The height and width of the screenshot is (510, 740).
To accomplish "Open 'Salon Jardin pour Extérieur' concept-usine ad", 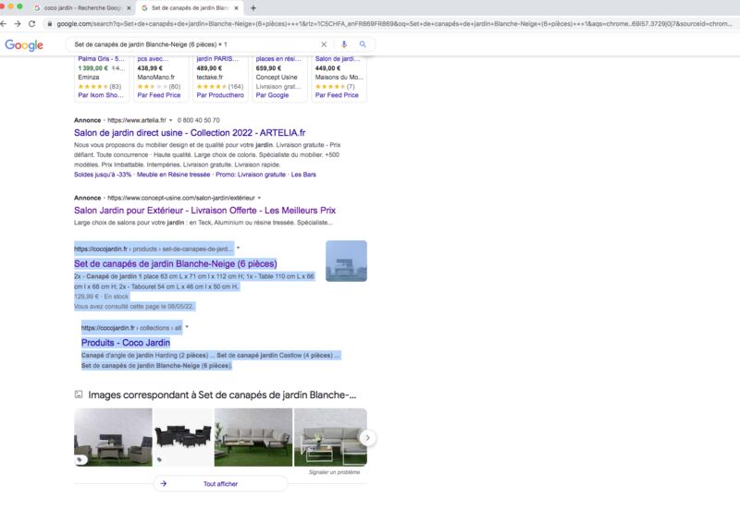I will tap(204, 211).
